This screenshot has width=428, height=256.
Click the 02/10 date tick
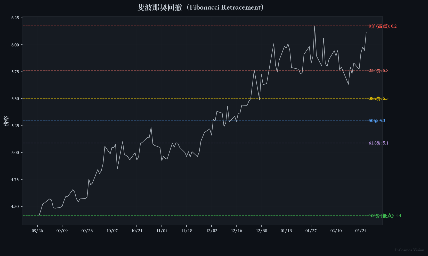tap(336, 231)
